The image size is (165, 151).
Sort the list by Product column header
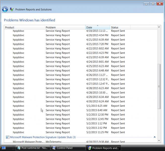(x=24, y=27)
